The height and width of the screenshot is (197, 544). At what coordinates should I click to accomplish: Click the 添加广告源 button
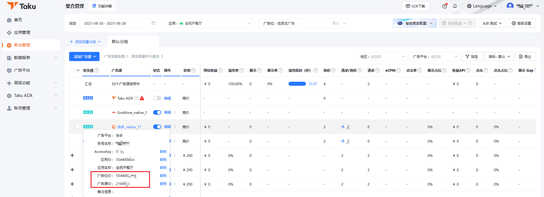pos(84,56)
